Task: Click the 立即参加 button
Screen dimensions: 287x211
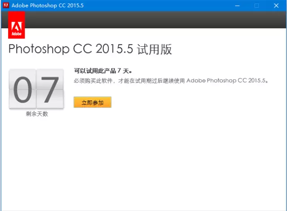Action: pos(93,102)
